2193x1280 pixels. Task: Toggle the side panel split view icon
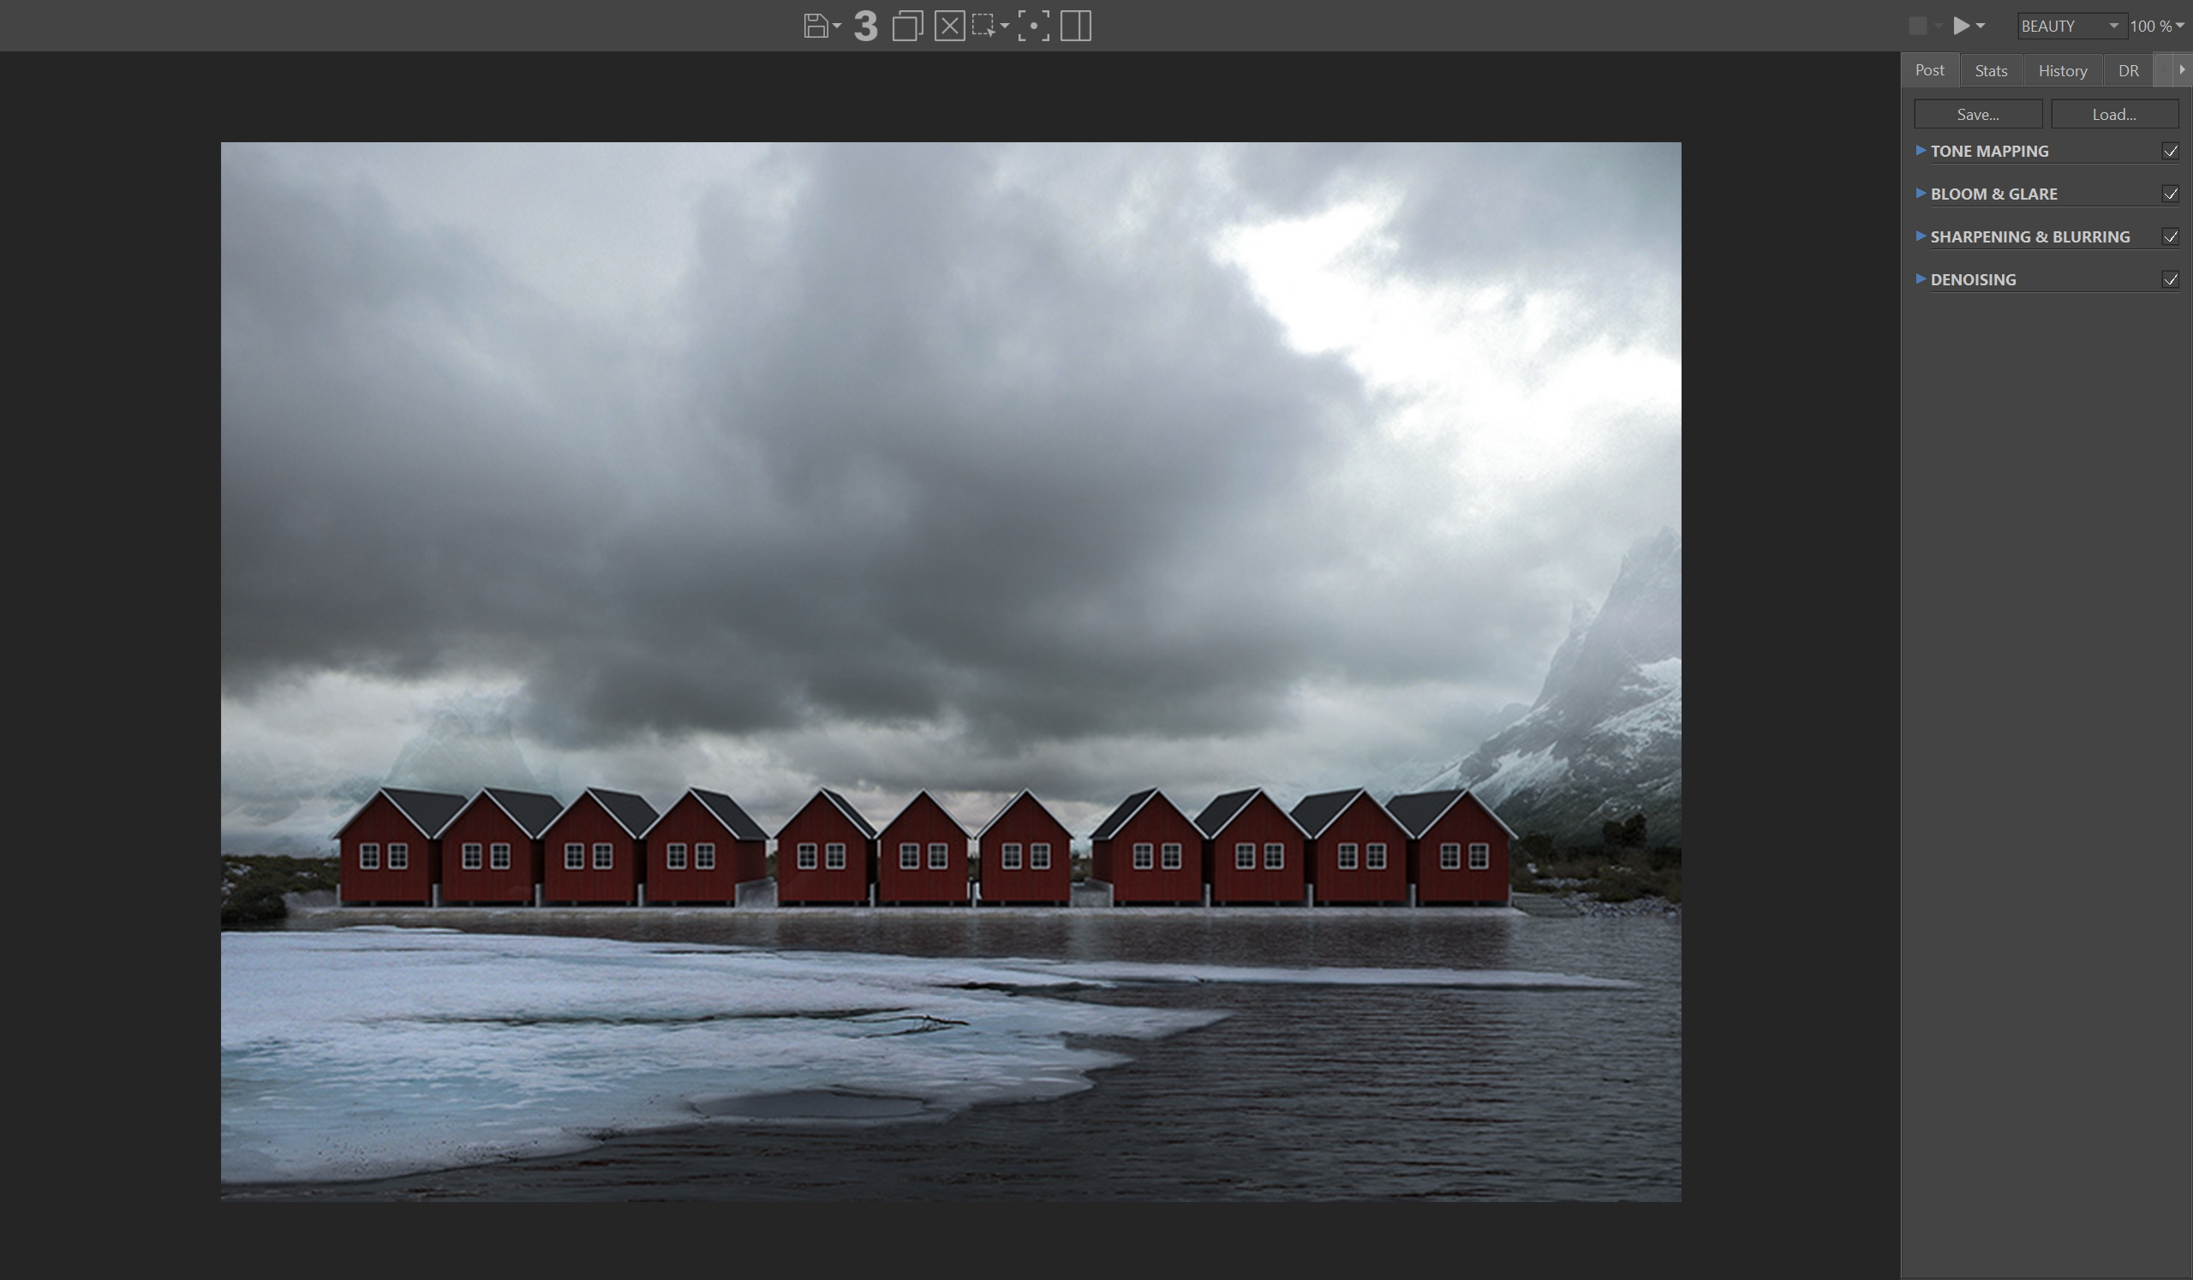pyautogui.click(x=1076, y=26)
